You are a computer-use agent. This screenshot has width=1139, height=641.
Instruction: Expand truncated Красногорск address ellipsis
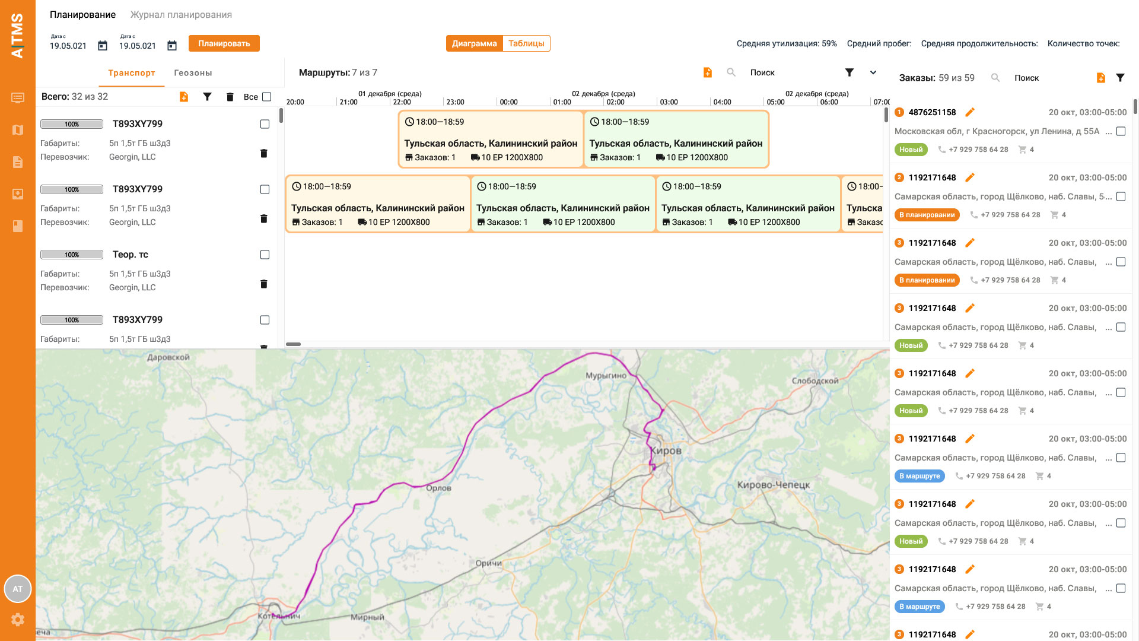(1109, 132)
